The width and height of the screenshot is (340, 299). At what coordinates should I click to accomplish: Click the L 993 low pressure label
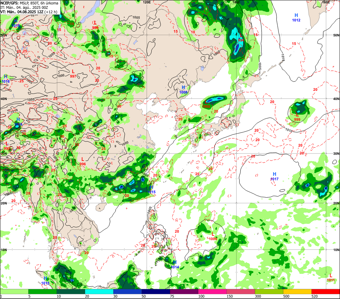(x=7, y=146)
